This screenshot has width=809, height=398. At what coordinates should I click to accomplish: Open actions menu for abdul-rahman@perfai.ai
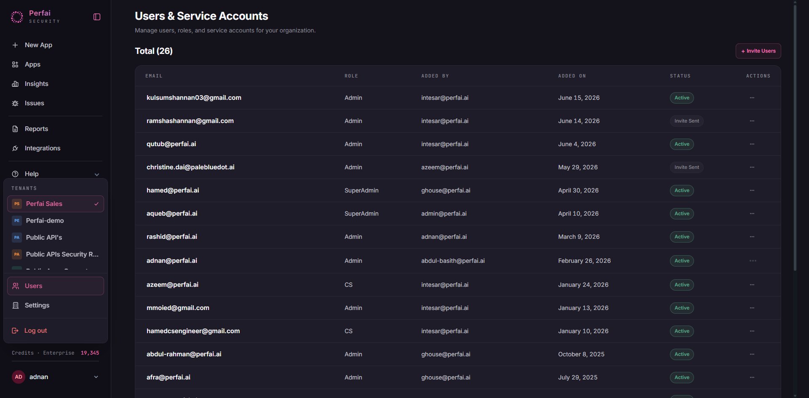coord(752,354)
